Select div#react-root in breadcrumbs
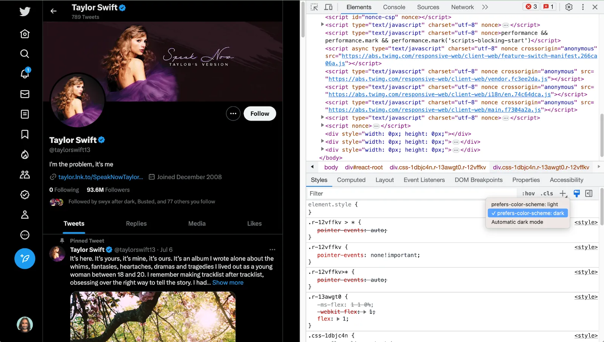This screenshot has height=342, width=604. [364, 167]
